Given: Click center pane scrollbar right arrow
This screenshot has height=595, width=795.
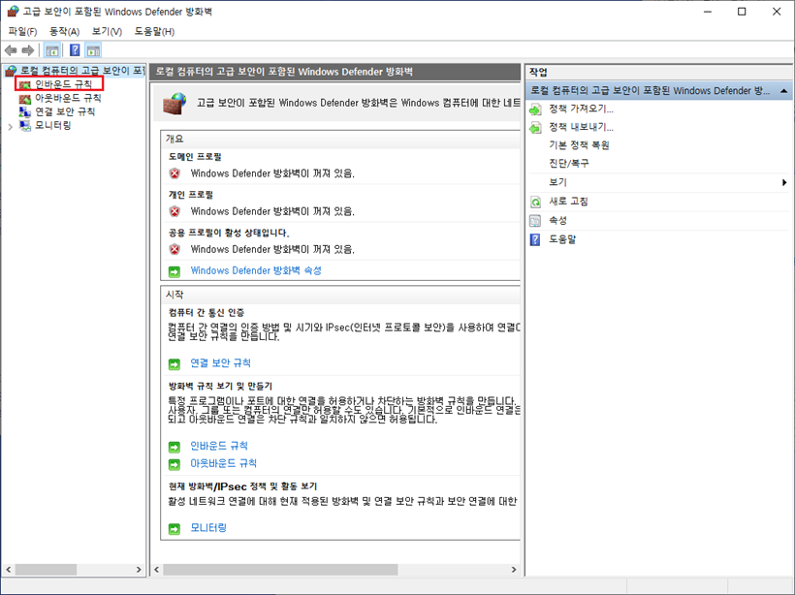Looking at the screenshot, I should click(x=514, y=570).
